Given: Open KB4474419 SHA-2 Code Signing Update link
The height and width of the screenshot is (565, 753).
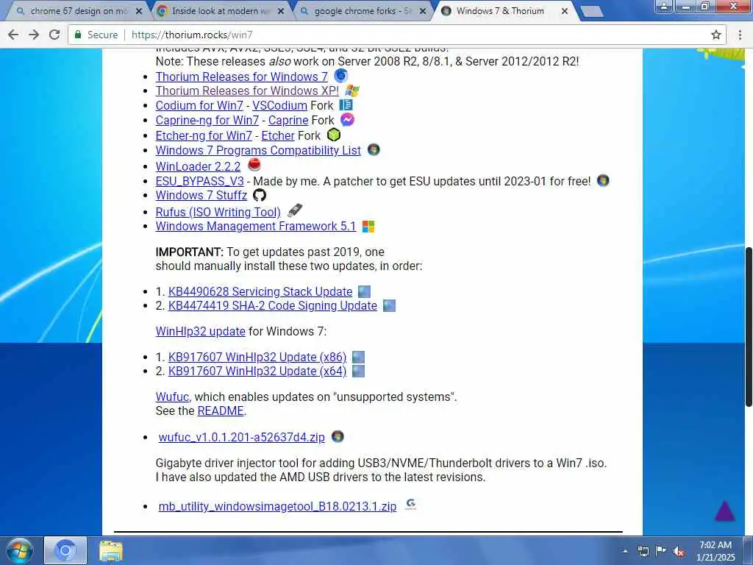Looking at the screenshot, I should (x=273, y=305).
